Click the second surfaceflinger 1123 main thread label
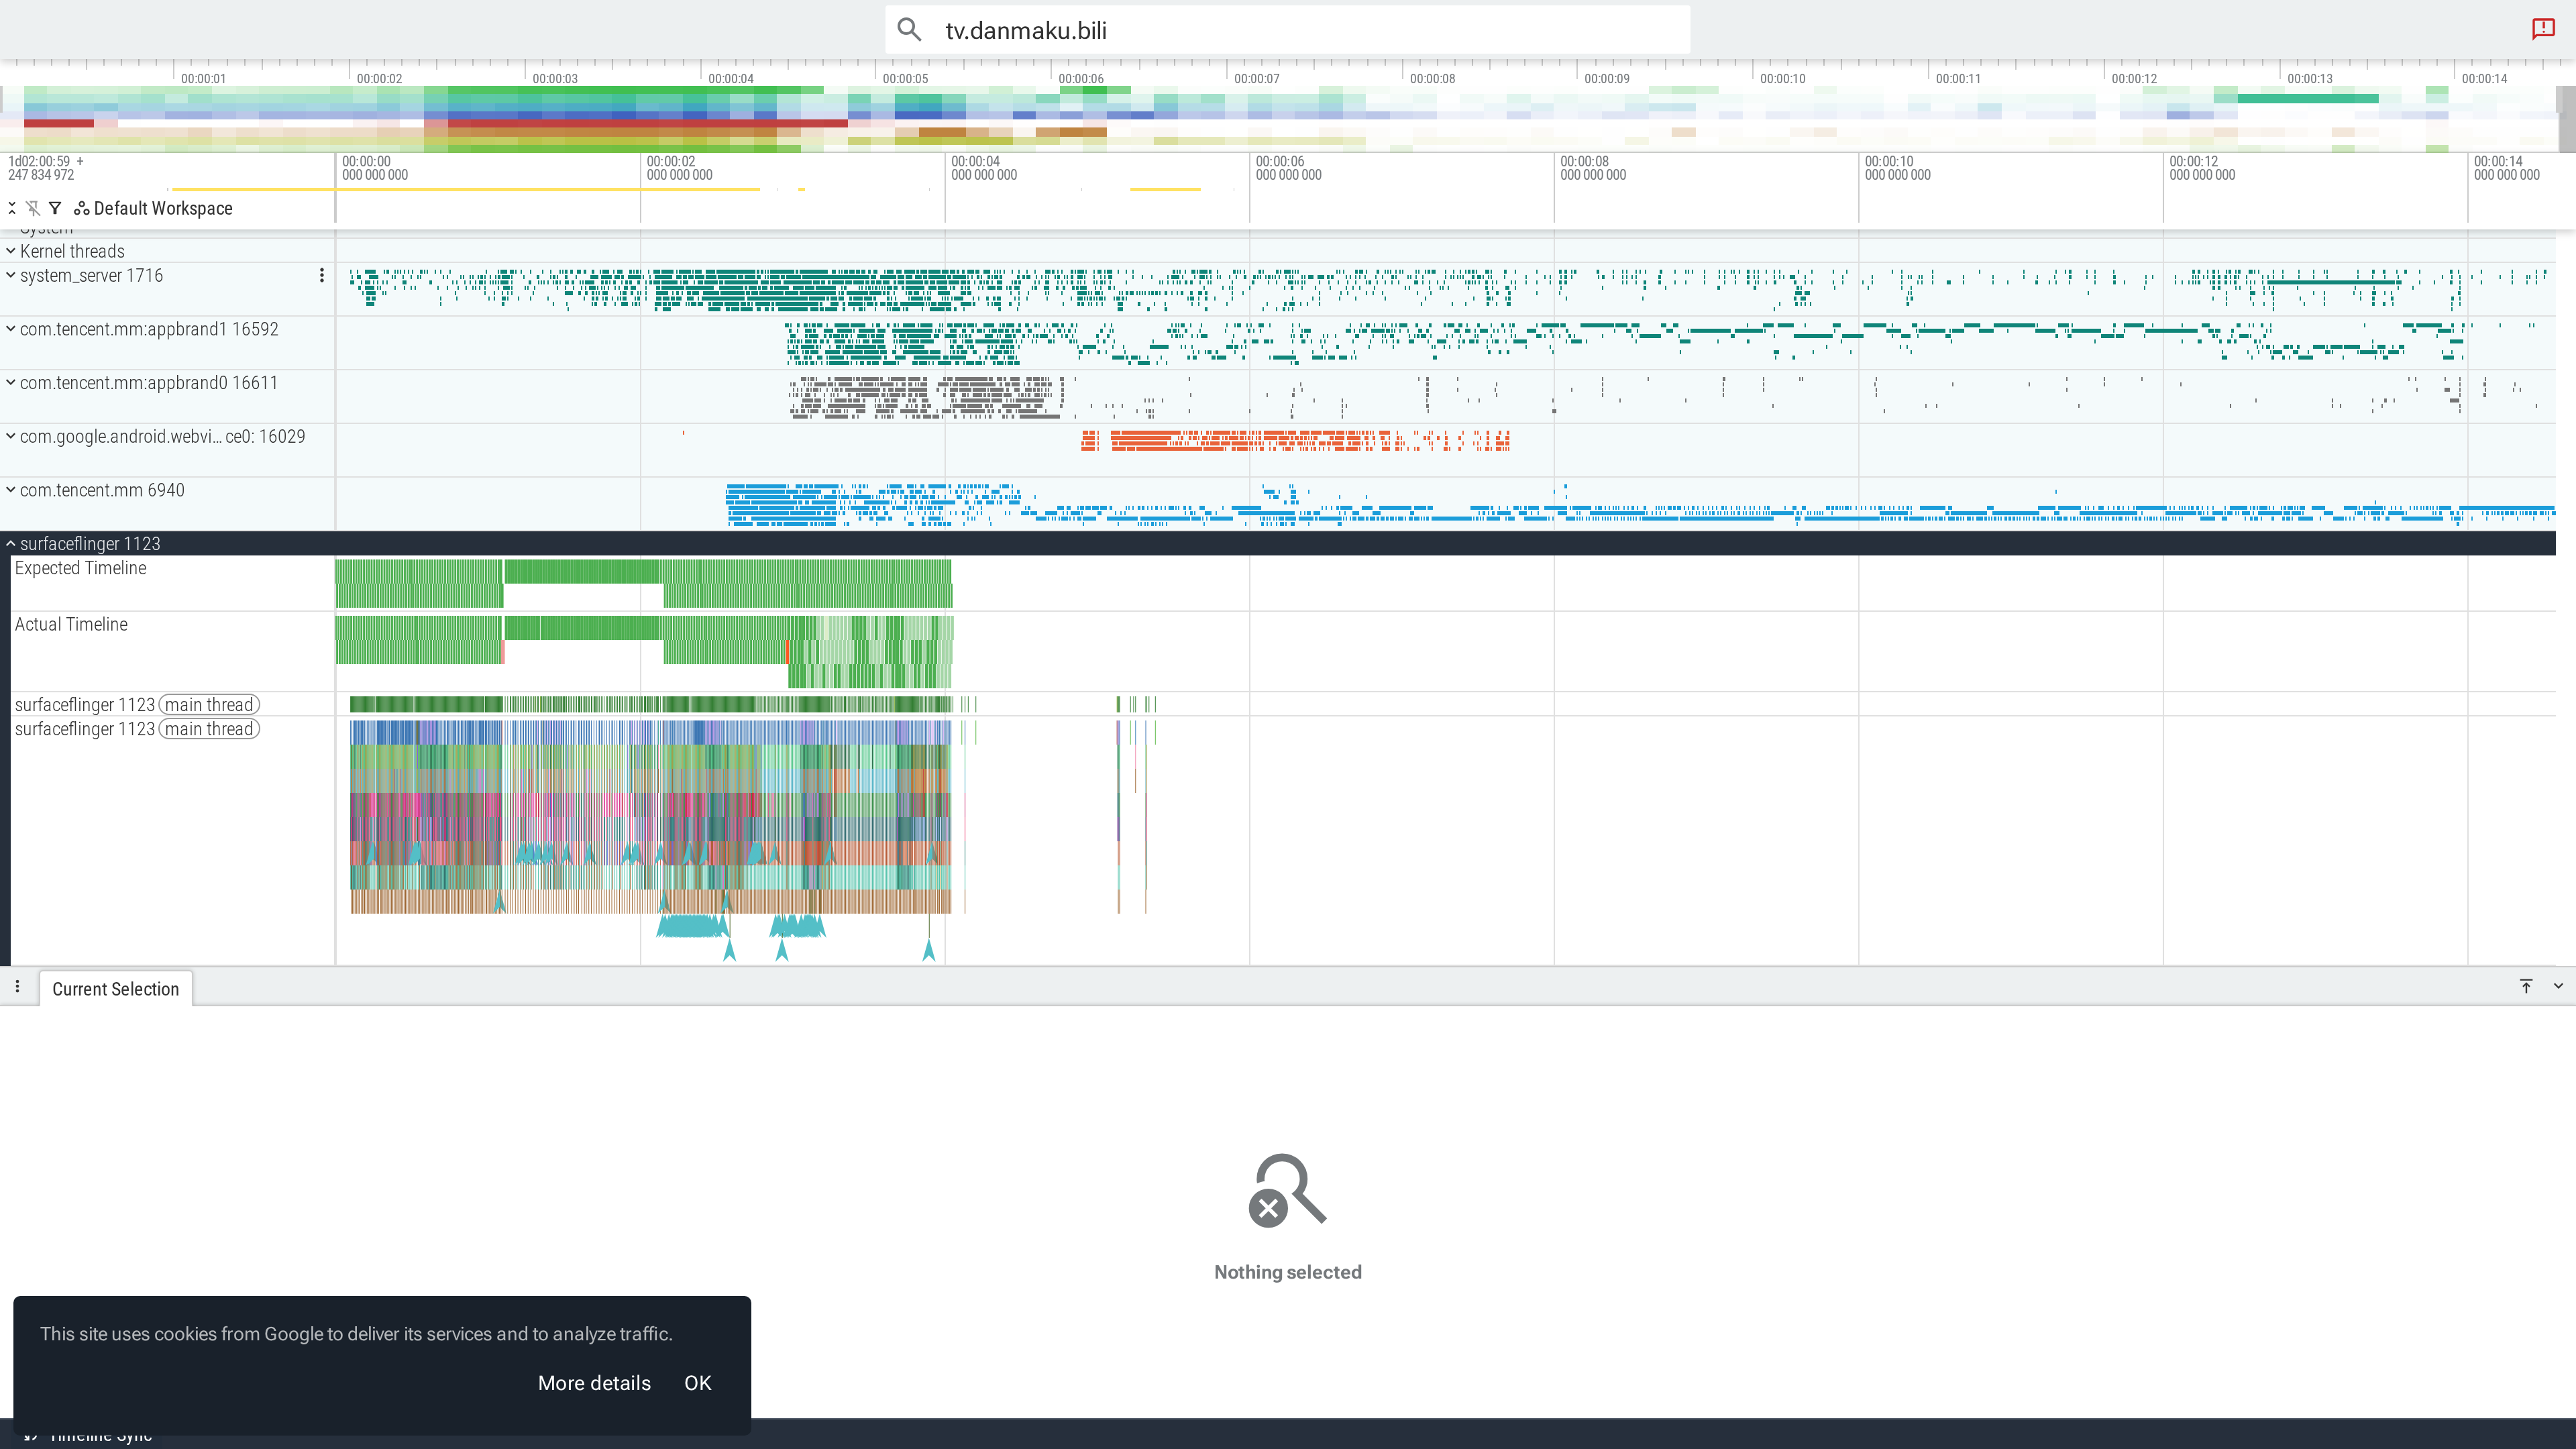 (137, 729)
